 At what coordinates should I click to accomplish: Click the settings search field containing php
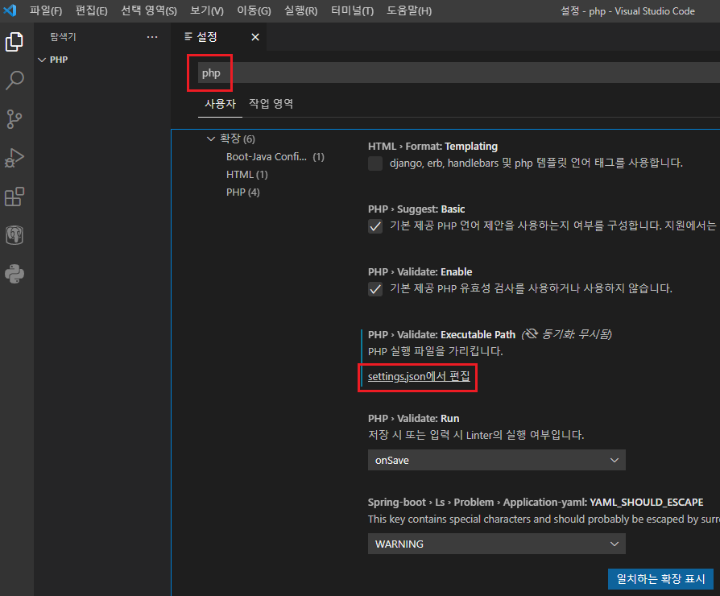tap(459, 72)
